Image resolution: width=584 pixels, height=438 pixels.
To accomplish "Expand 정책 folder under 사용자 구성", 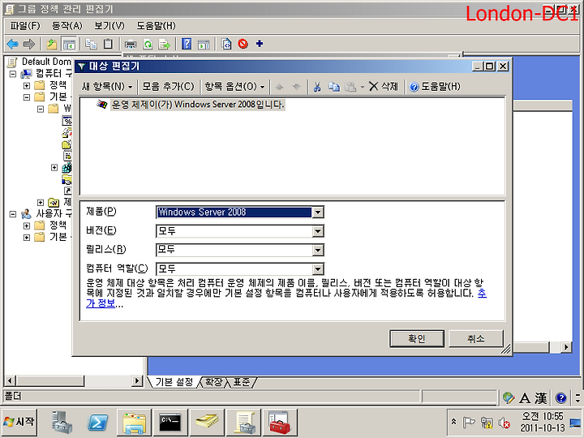I will [27, 225].
